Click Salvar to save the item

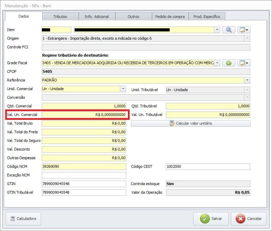[211, 219]
